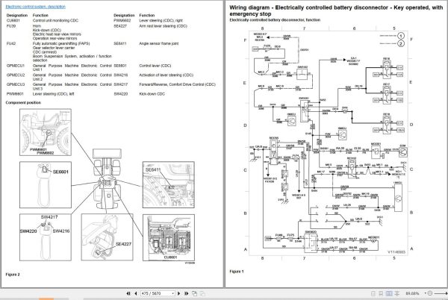Click the V1146593 diagram reference number

pos(396,252)
